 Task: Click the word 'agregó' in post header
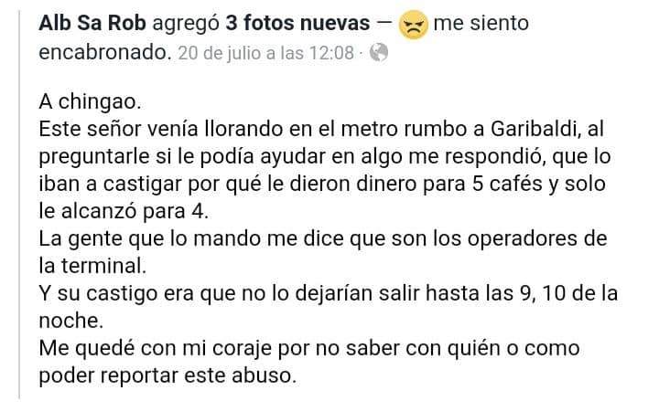pyautogui.click(x=186, y=25)
